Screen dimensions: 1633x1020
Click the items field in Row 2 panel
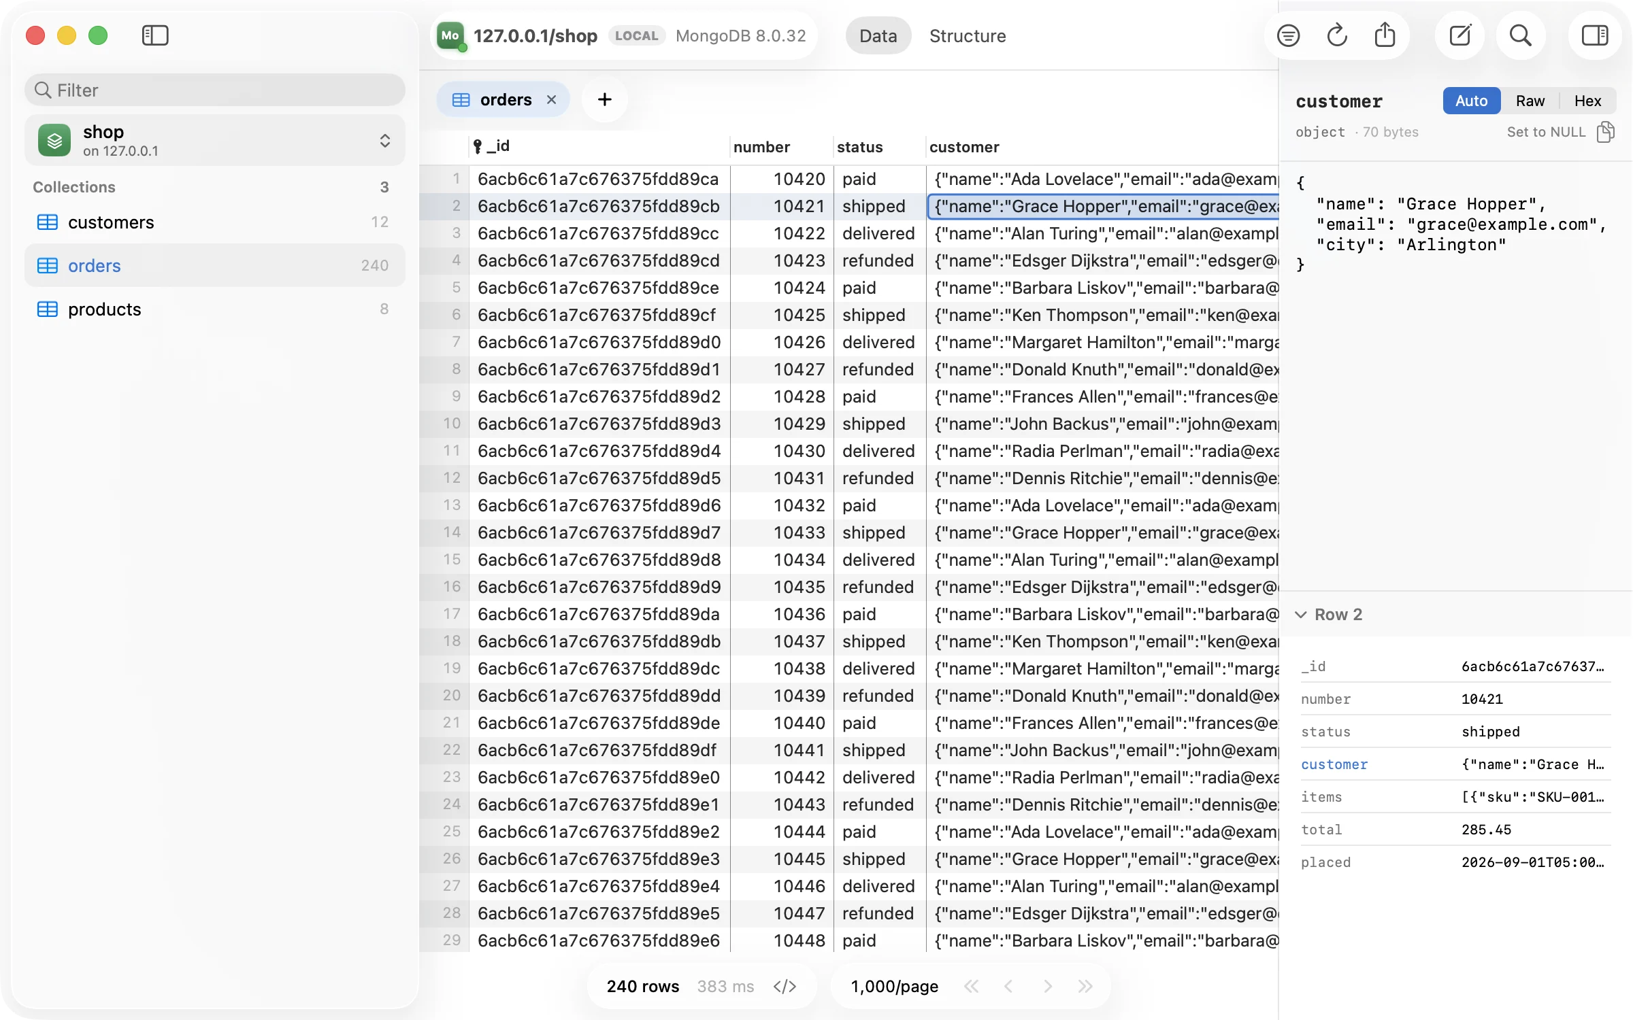click(1455, 797)
